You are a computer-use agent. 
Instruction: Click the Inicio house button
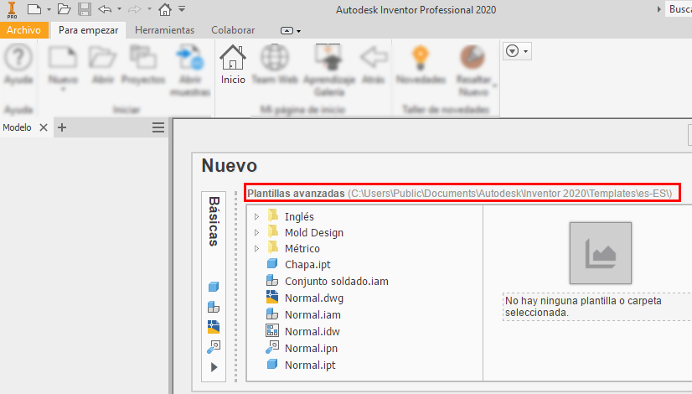tap(233, 65)
